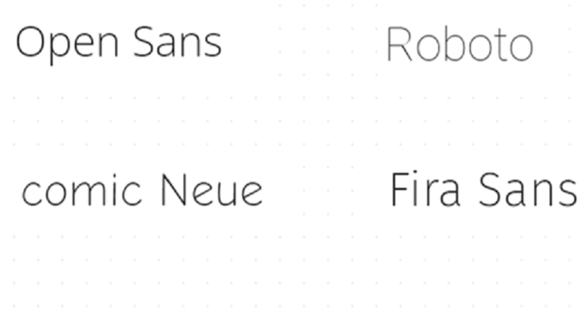Click the word "Neue" on the canvas
The height and width of the screenshot is (310, 587).
[x=212, y=190]
